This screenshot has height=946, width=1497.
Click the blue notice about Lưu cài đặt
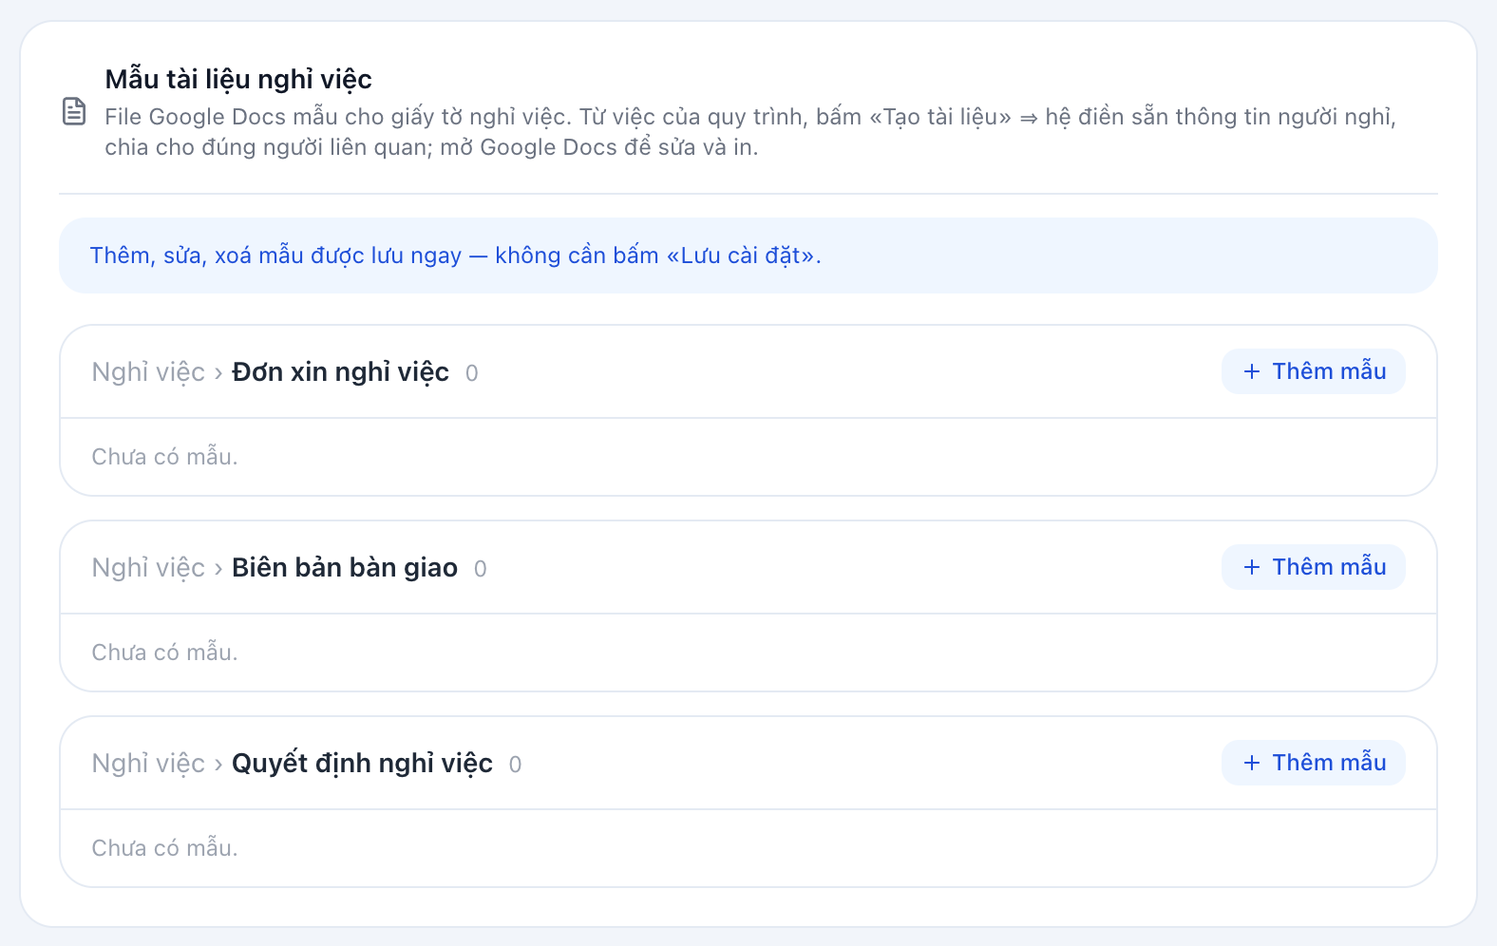pyautogui.click(x=748, y=255)
